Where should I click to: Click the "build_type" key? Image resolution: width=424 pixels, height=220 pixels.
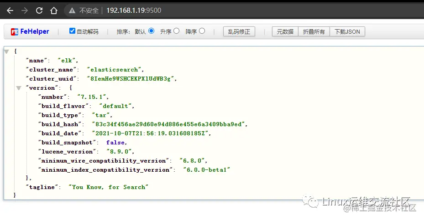60,115
